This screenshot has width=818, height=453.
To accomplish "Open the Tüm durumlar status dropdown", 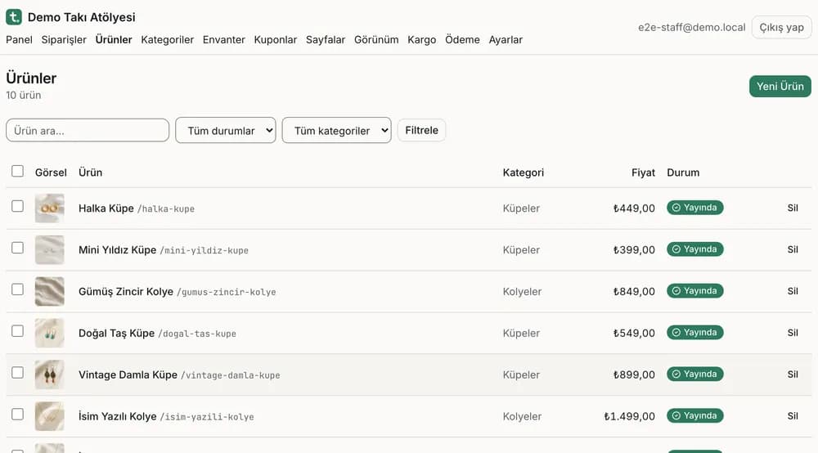I will click(x=226, y=130).
